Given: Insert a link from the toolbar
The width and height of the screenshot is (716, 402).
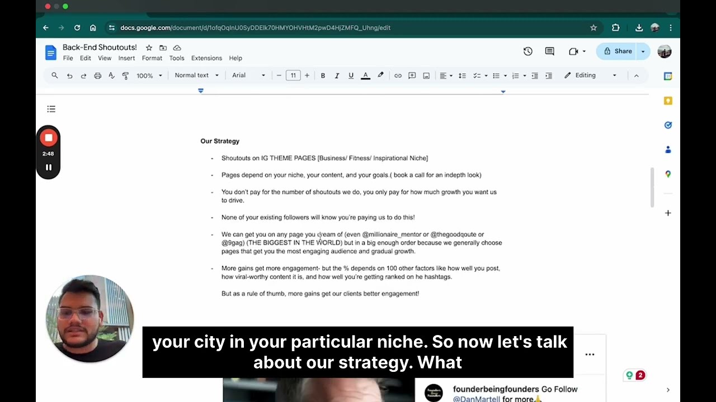Looking at the screenshot, I should coord(398,75).
